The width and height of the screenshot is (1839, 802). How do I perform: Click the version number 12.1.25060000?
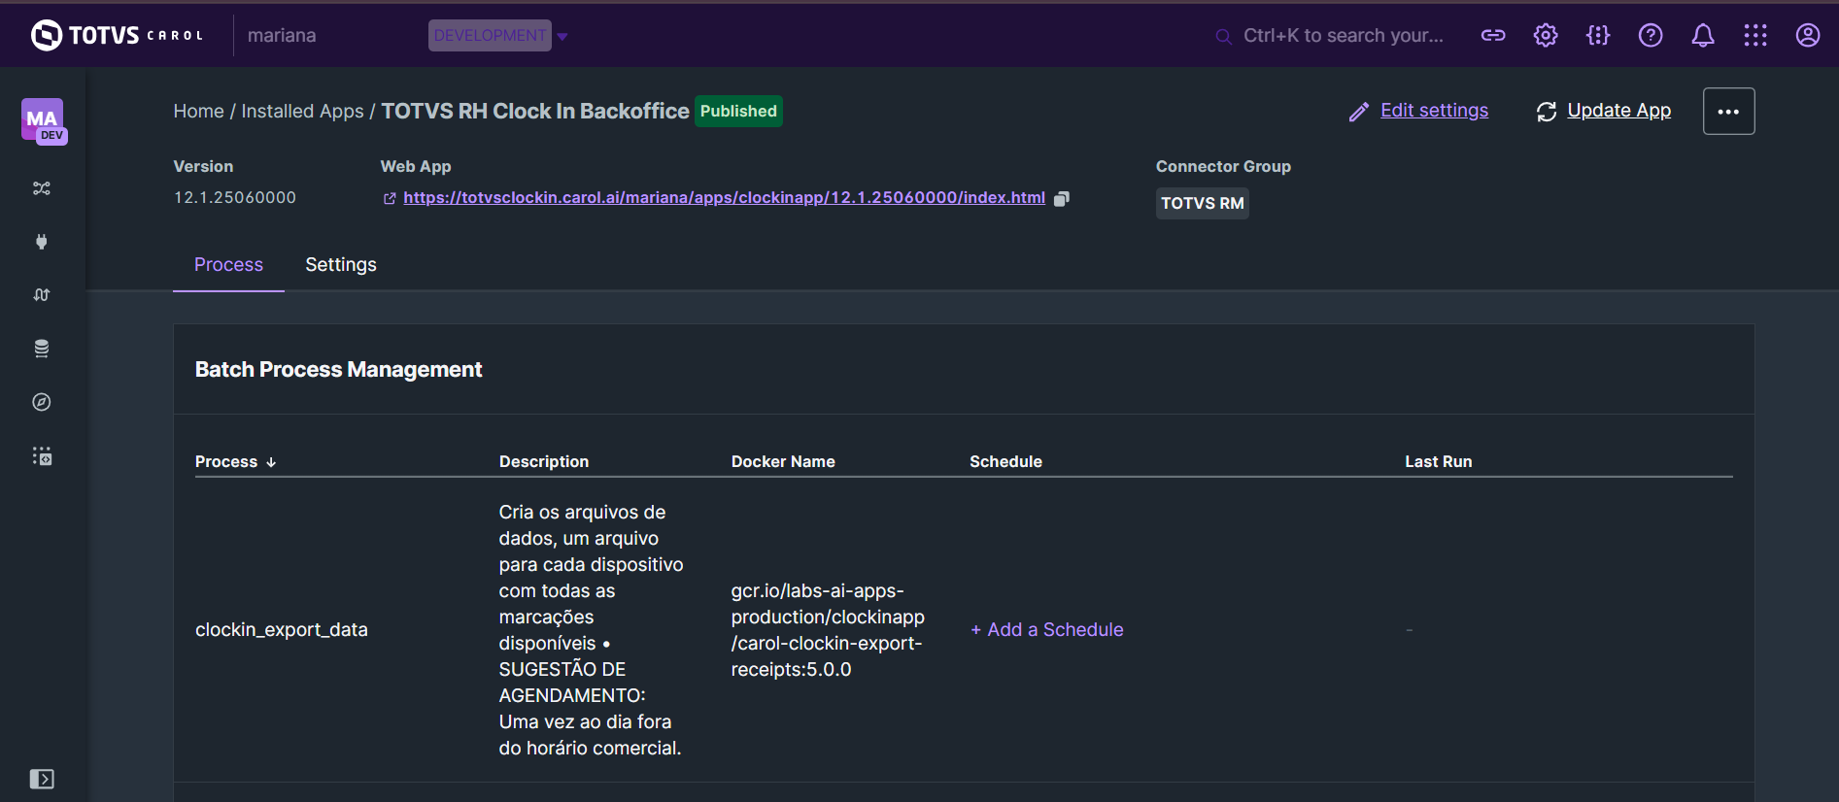point(235,197)
